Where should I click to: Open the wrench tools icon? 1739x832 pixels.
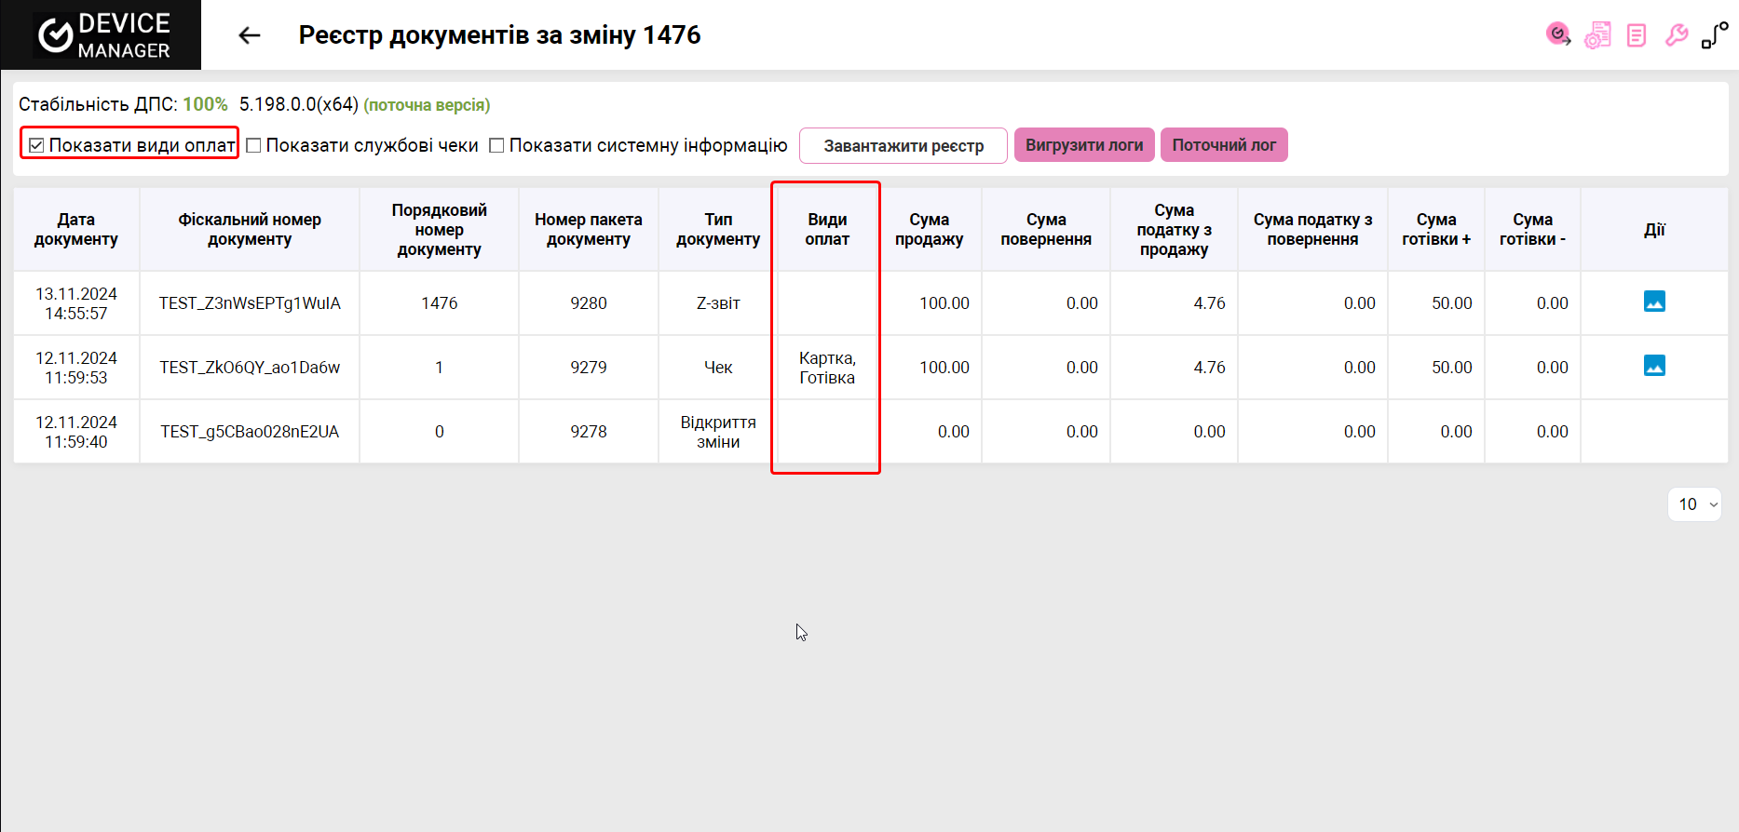tap(1677, 35)
